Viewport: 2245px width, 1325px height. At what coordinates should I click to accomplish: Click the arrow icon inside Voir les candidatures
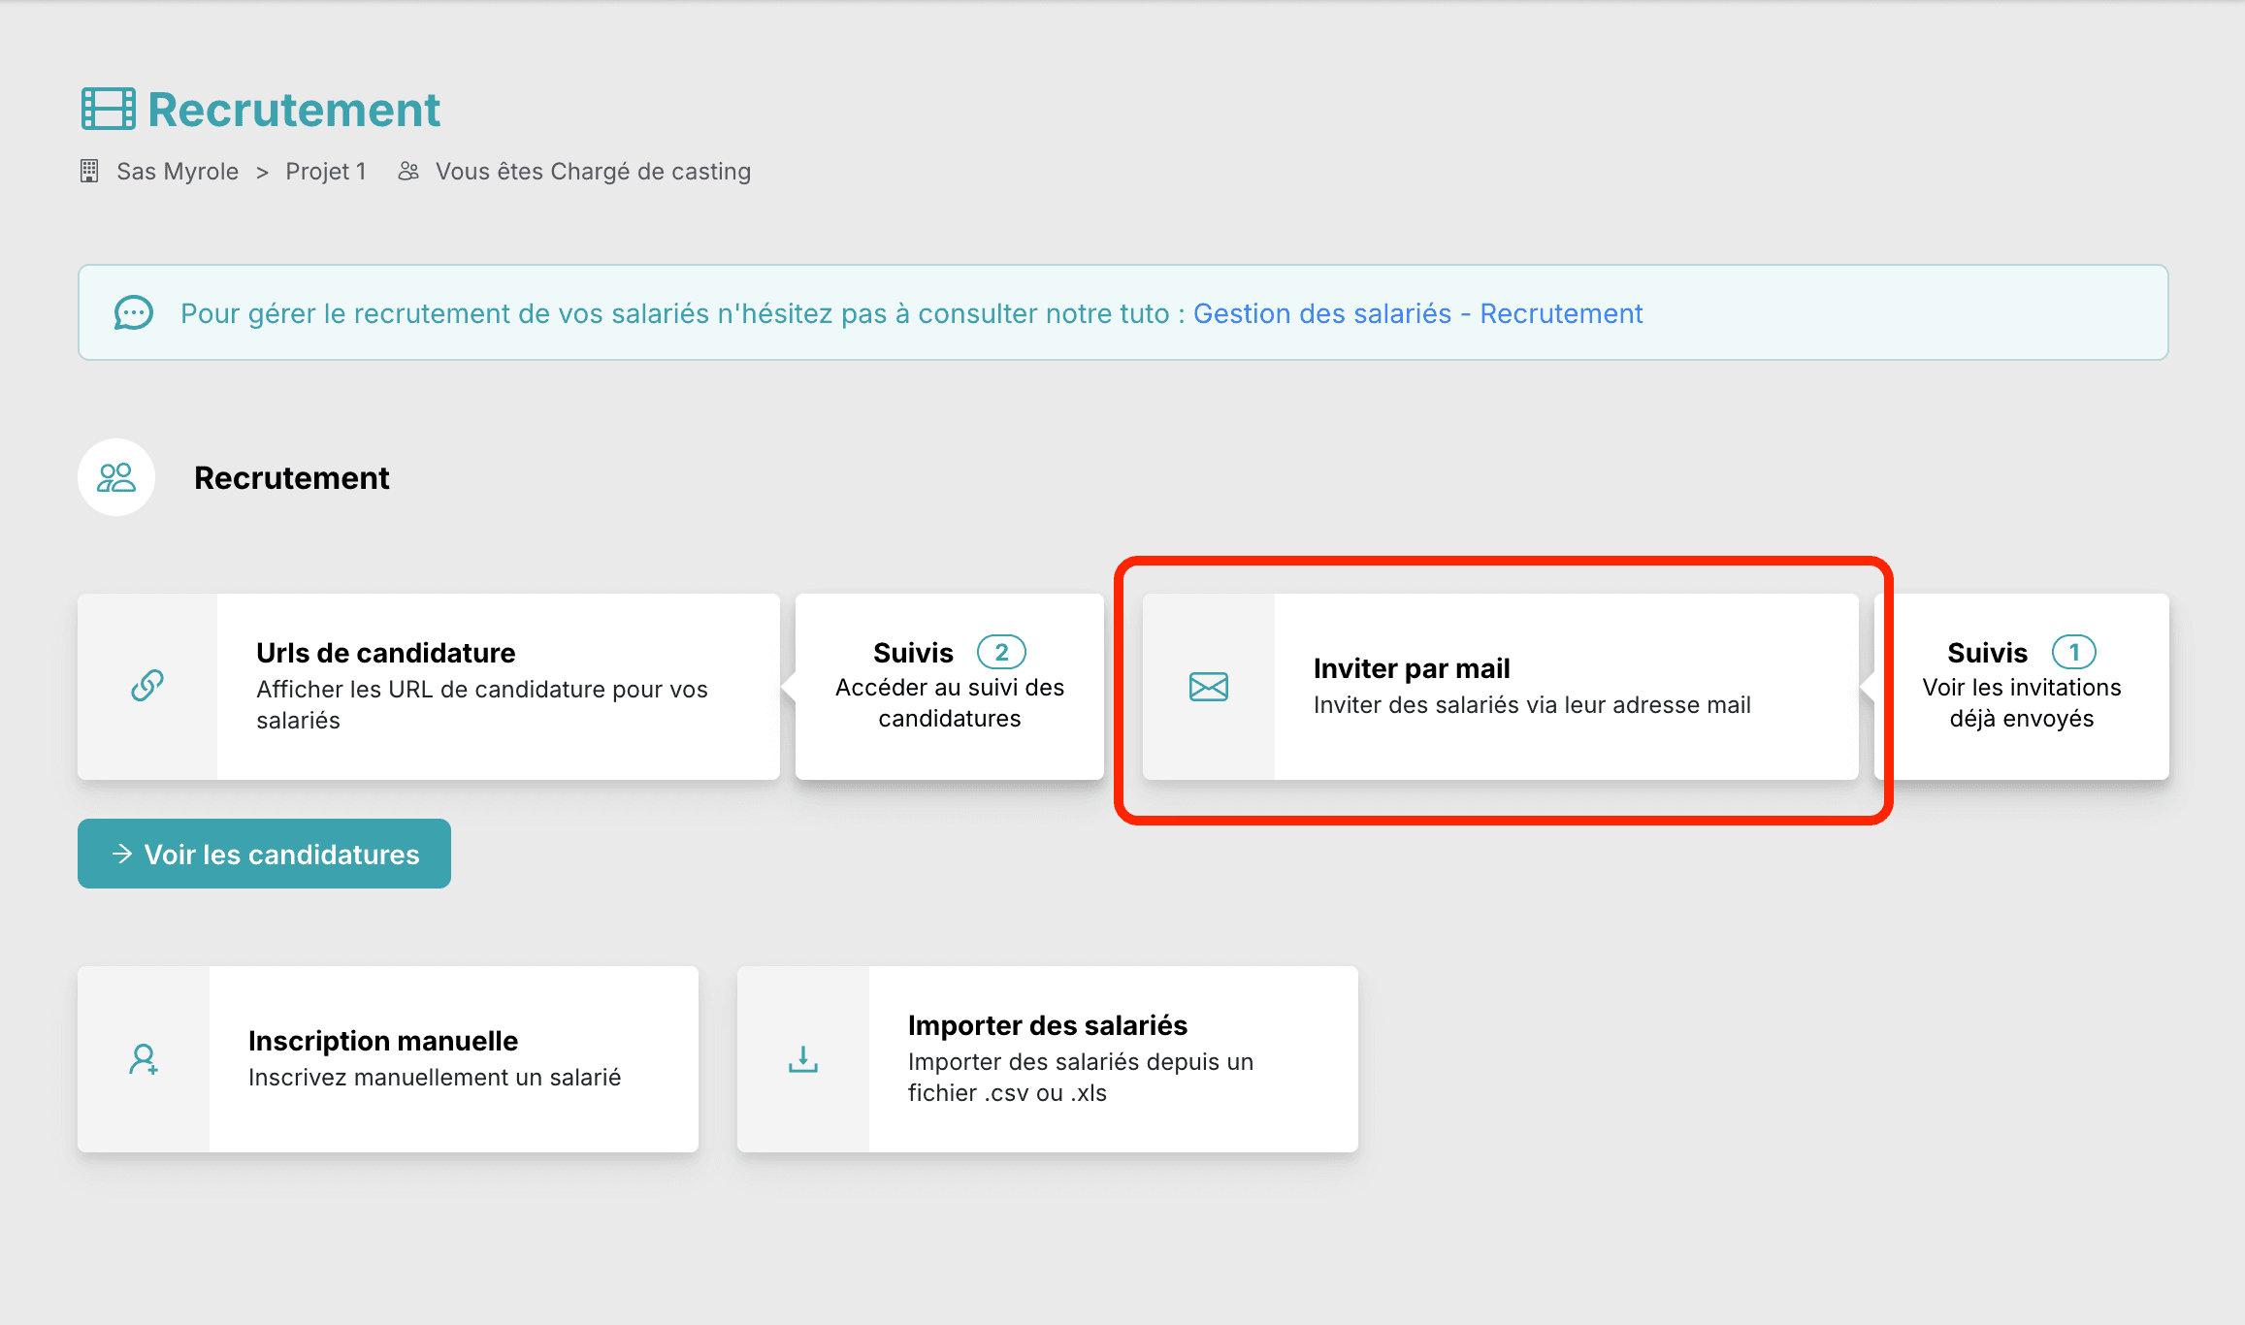coord(121,854)
